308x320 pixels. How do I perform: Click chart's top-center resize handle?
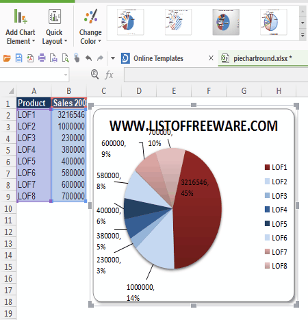(194, 105)
